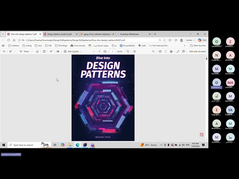Open File Explorer from the taskbar
This screenshot has height=179, width=239.
[x=70, y=145]
